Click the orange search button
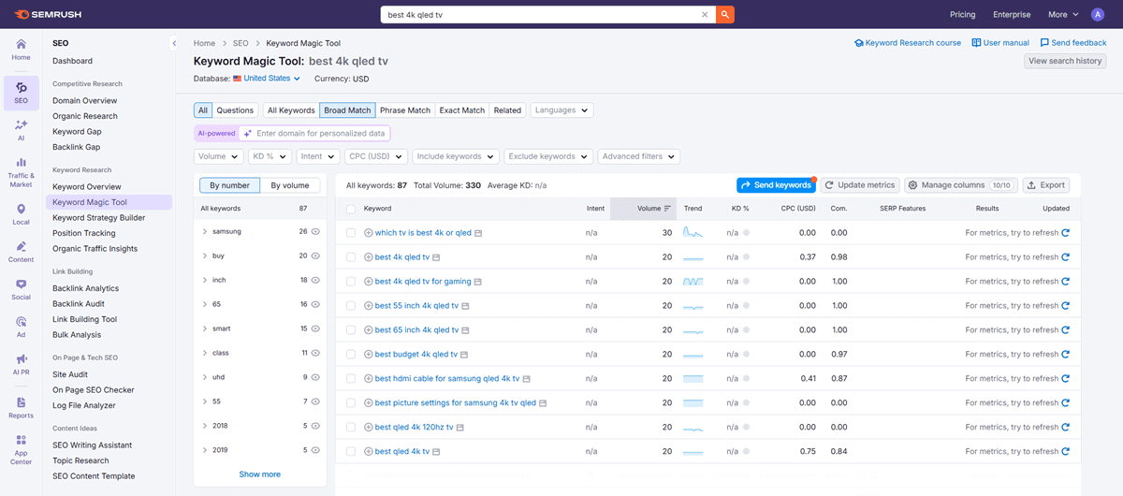The height and width of the screenshot is (496, 1123). [x=725, y=14]
